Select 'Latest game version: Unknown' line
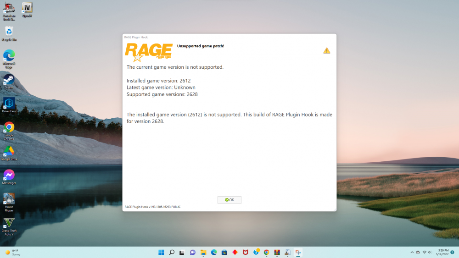Screen dimensions: 459x258 click(x=161, y=88)
